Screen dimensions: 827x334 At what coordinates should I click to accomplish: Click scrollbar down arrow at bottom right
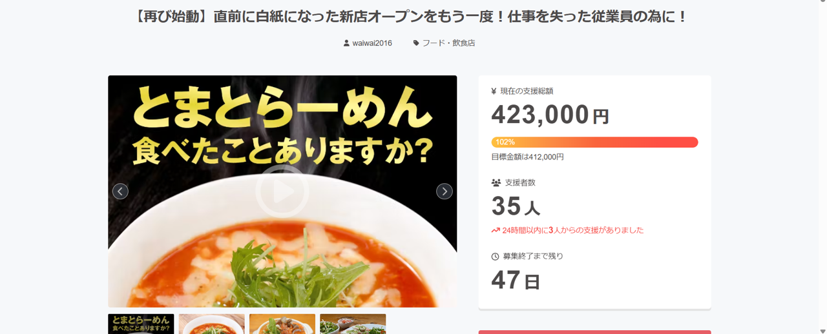822,330
